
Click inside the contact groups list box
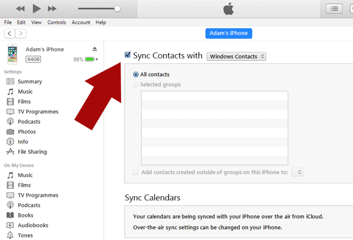(215, 129)
